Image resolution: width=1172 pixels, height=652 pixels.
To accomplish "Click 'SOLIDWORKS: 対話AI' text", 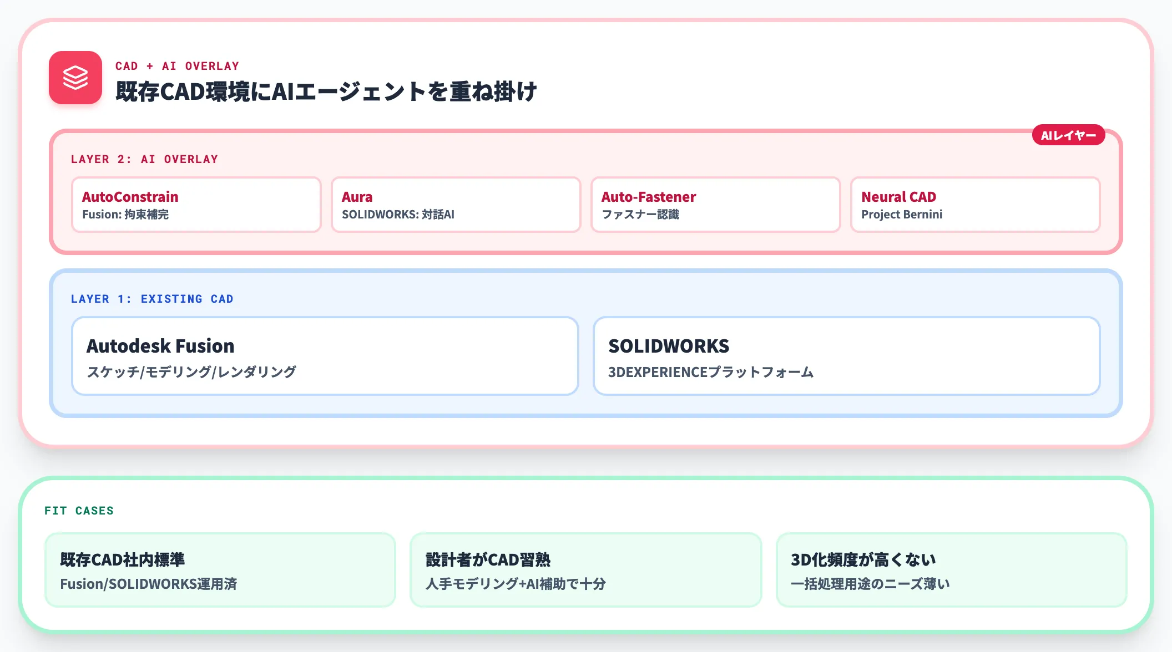I will pos(398,215).
